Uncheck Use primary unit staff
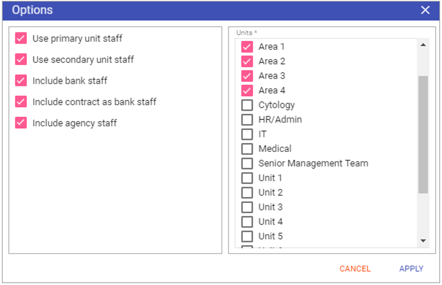The width and height of the screenshot is (442, 285). (x=21, y=38)
